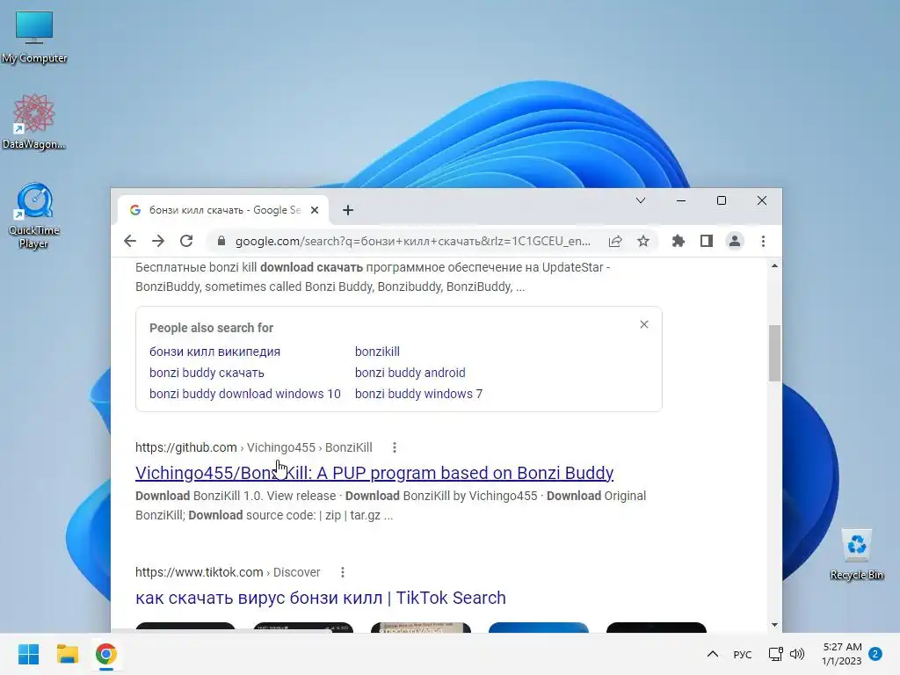Open options menu for the TikTok result
Screen dimensions: 900x675
coord(343,572)
